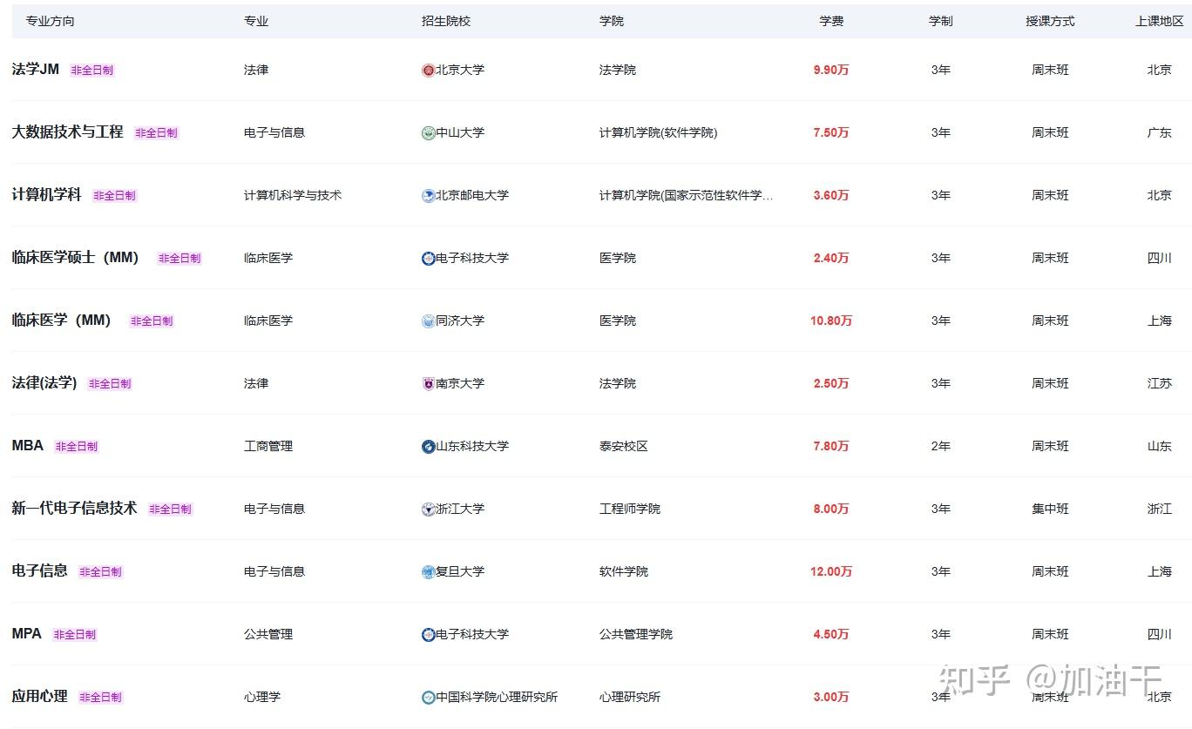Screen dimensions: 1192x729
Task: Open the 计算机学科 program link
Action: point(46,194)
